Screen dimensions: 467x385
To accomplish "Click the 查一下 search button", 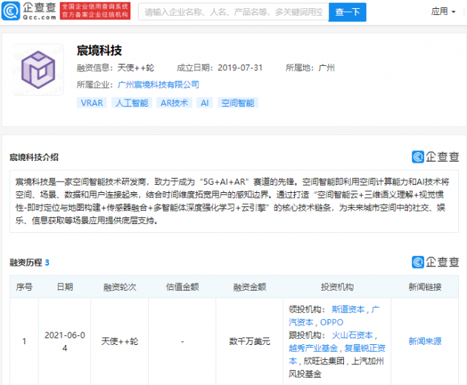I will point(347,12).
